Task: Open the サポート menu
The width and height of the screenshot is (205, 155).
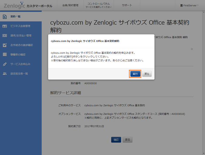Action: click(127, 5)
